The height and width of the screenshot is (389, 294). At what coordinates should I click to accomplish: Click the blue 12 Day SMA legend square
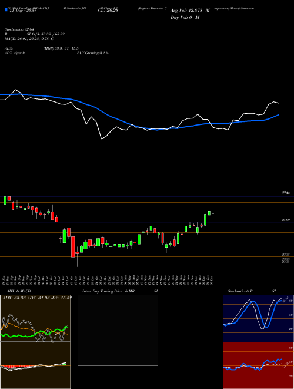(6, 9)
